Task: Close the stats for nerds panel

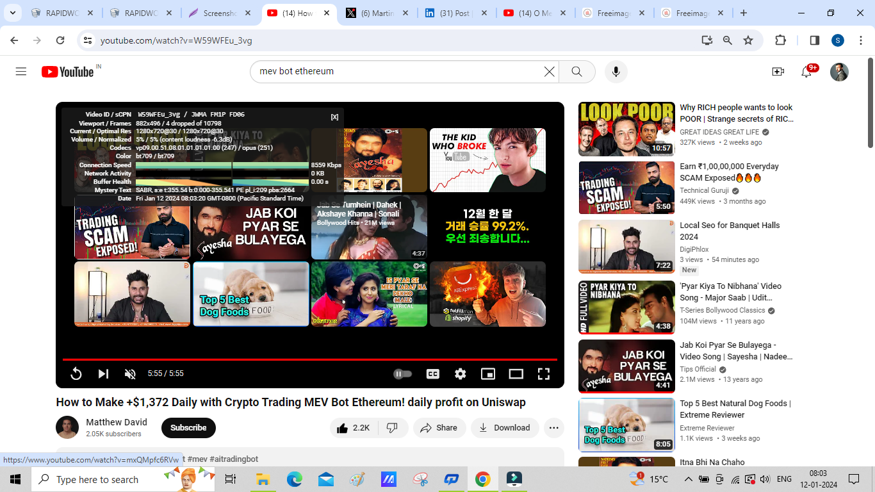Action: 334,117
